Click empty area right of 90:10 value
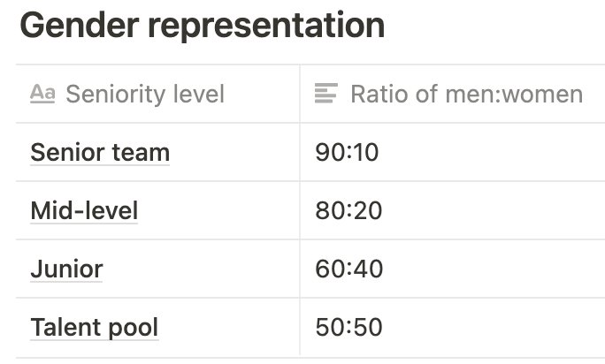The height and width of the screenshot is (364, 605). pos(493,152)
